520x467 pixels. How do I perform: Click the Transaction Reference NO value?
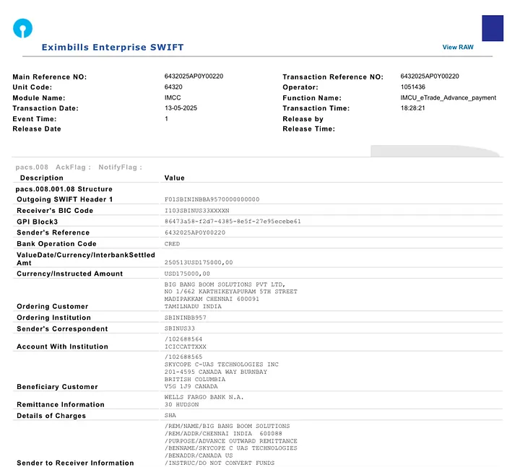point(430,77)
